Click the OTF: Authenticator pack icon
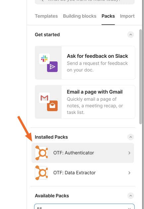This screenshot has height=209, width=144. (41, 153)
